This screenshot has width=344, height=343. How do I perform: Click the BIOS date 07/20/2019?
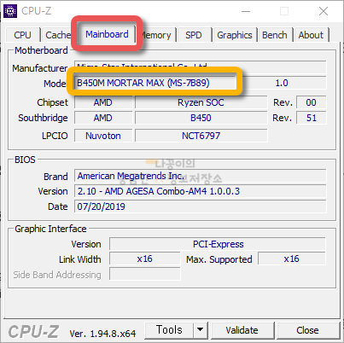pos(201,206)
